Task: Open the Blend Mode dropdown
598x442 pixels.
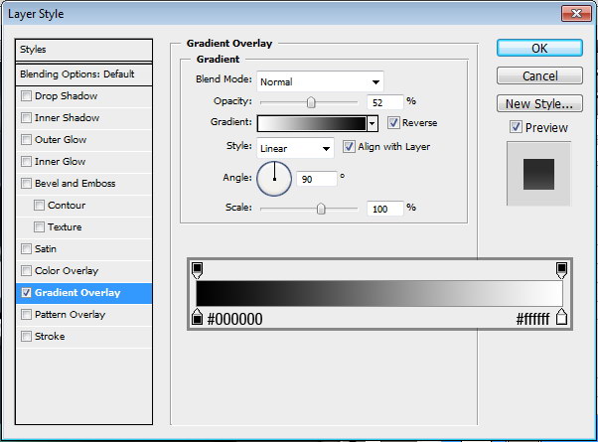Action: pyautogui.click(x=320, y=81)
